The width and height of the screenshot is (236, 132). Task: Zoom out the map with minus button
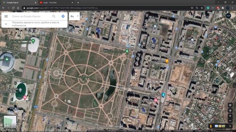230,121
